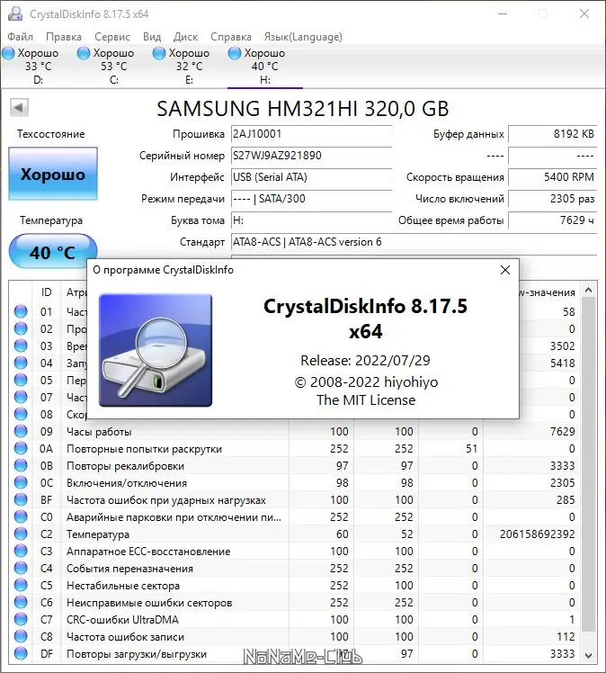Click the status orb for Часы работы row
The width and height of the screenshot is (606, 673).
tap(21, 431)
